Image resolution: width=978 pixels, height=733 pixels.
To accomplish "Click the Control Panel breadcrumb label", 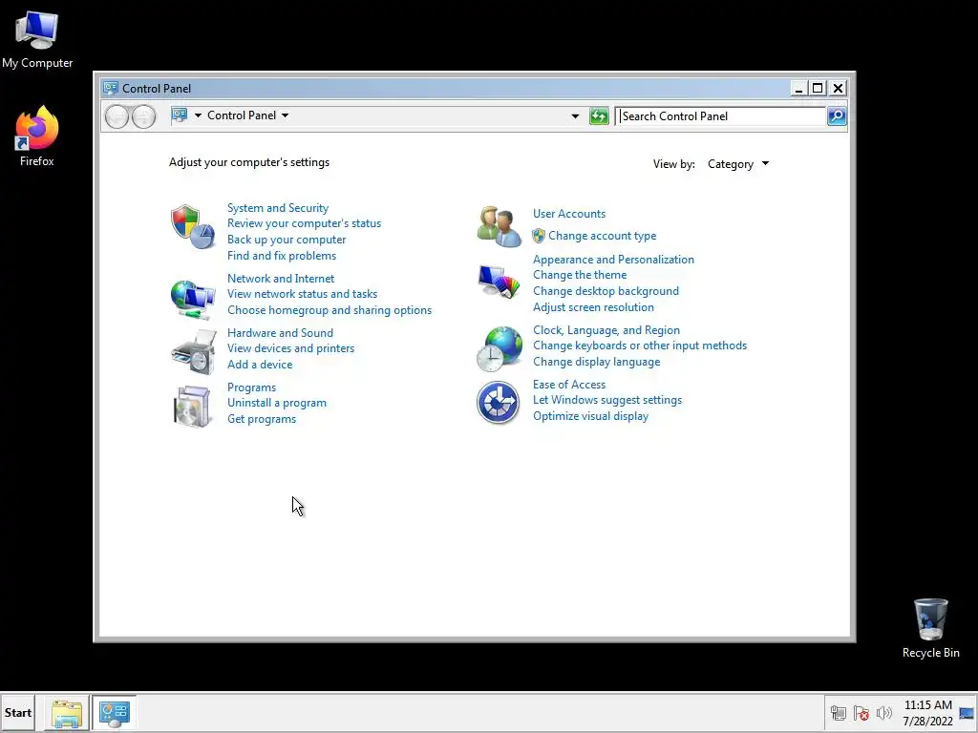I will (x=242, y=115).
